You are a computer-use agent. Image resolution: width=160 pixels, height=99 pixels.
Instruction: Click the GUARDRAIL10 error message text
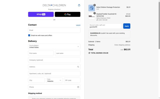107,34
